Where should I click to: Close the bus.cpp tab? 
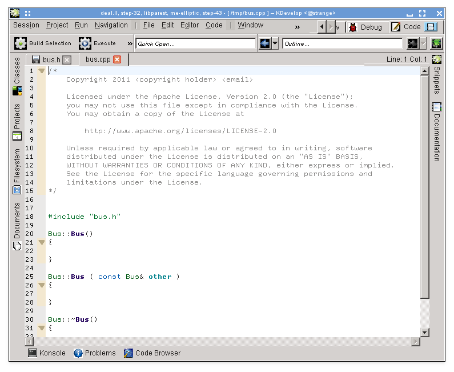(x=117, y=59)
